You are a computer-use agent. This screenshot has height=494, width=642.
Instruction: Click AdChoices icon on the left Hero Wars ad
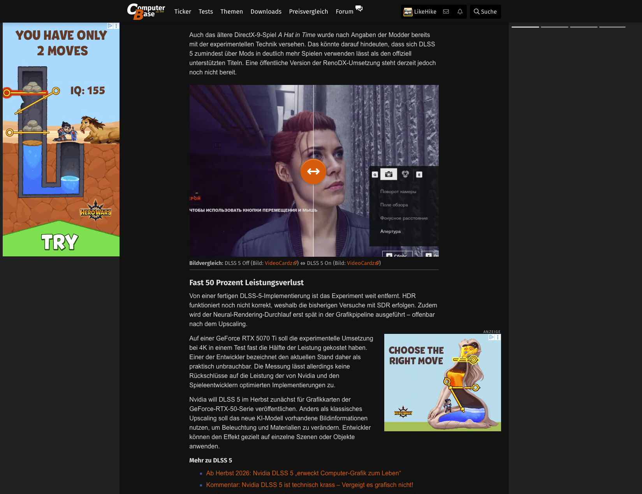click(x=110, y=26)
